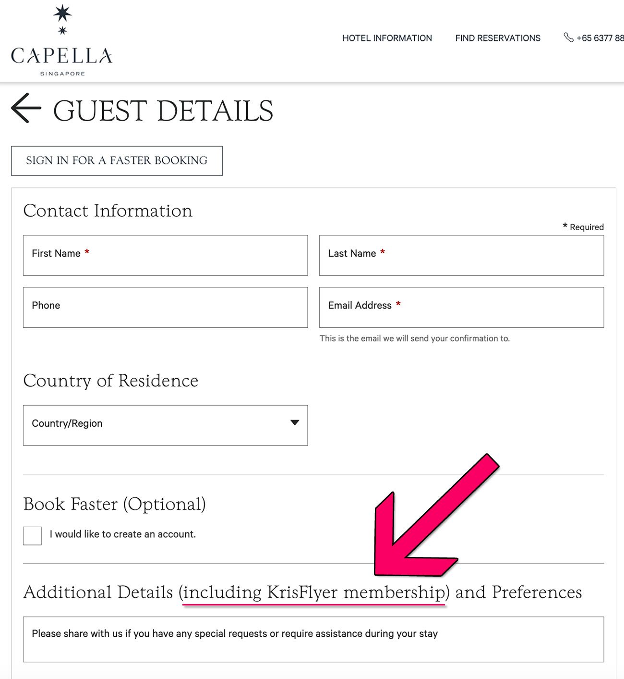This screenshot has width=624, height=679.
Task: Go to Find Reservations
Action: point(498,38)
